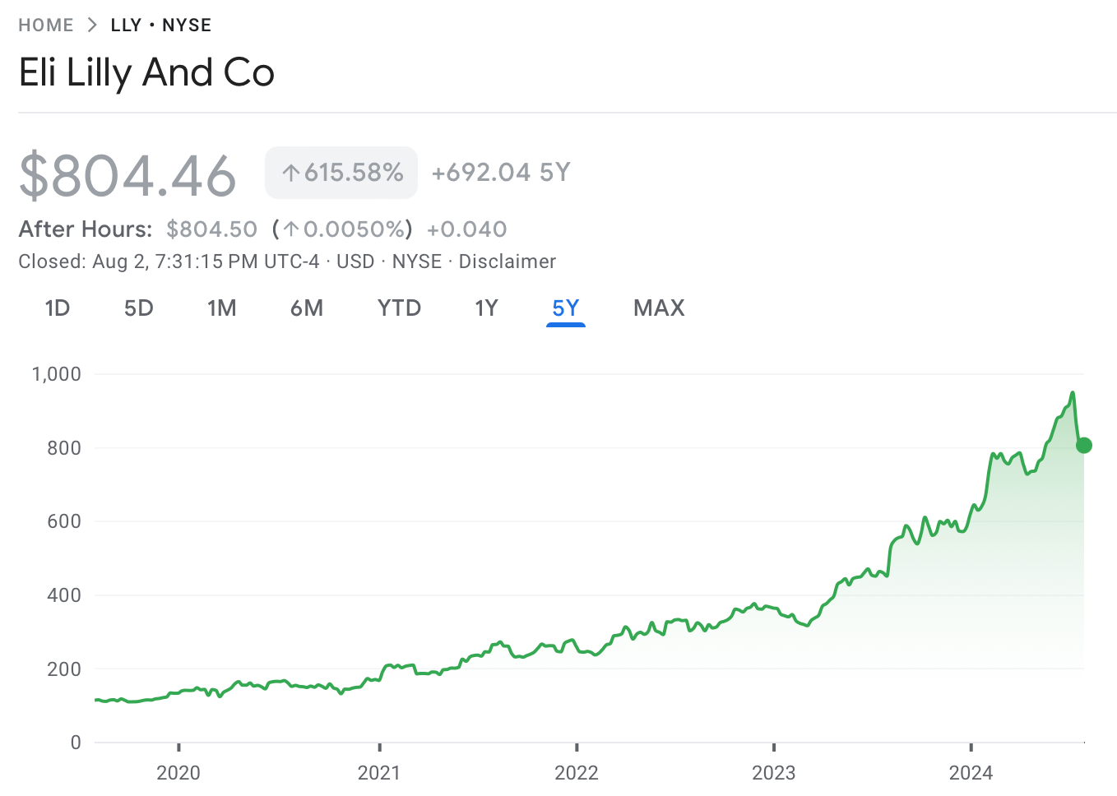Click the up arrow in the percentage badge

290,173
